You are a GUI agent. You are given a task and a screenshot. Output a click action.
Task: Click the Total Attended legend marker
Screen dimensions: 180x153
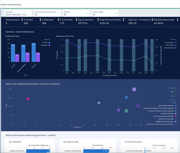pos(175,48)
